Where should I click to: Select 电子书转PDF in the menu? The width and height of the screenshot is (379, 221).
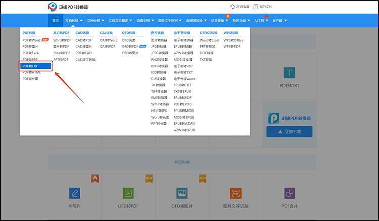[183, 66]
